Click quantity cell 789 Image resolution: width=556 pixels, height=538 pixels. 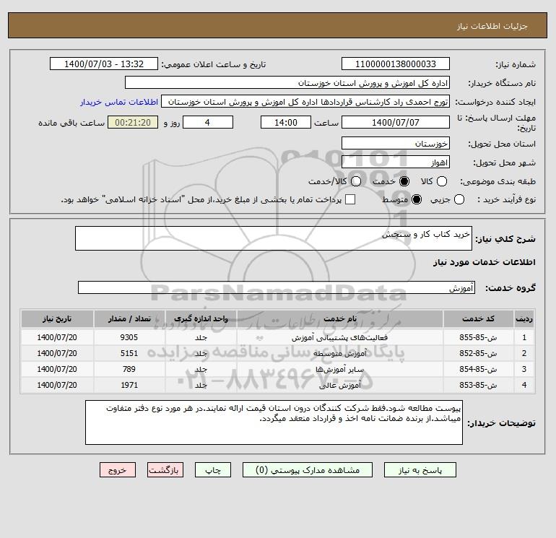pos(129,369)
